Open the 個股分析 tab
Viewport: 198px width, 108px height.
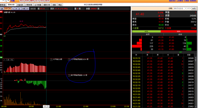[x=47, y=5]
